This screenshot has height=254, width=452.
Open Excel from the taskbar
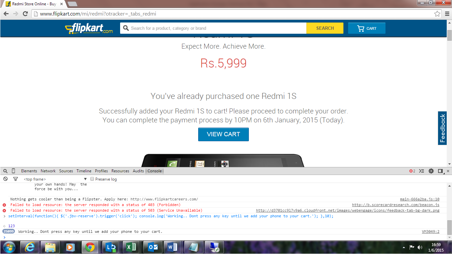coord(131,247)
